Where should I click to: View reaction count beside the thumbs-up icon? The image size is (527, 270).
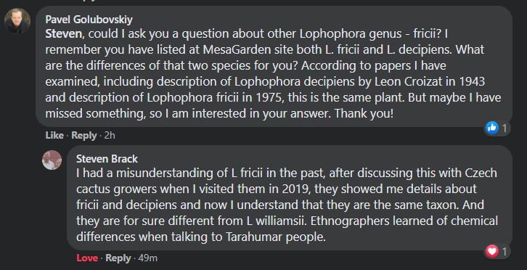(x=504, y=128)
